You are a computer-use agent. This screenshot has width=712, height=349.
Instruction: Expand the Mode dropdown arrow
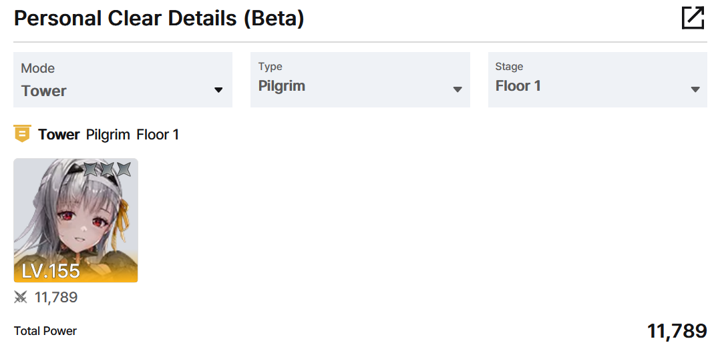coord(218,90)
